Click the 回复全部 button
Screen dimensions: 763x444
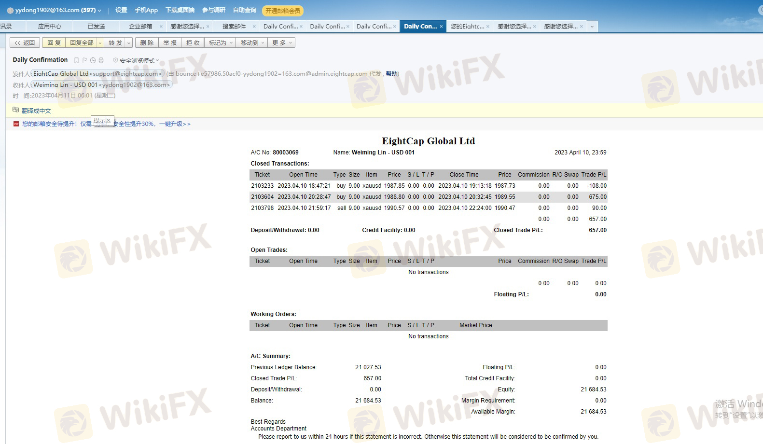(81, 43)
